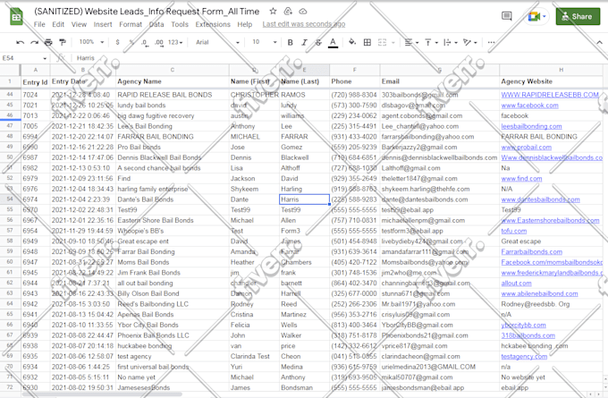Select cell 'Eastern Shore Bail Bonds'
This screenshot has width=608, height=398.
point(173,220)
